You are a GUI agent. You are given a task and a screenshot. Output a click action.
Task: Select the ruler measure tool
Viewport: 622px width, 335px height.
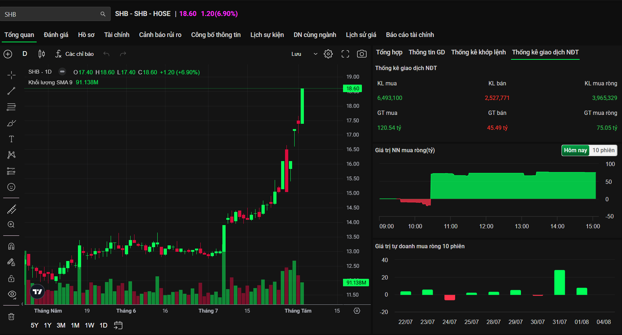pyautogui.click(x=11, y=209)
